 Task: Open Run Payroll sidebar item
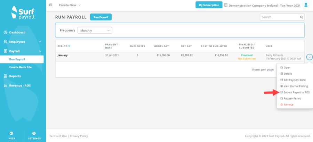pos(22,59)
